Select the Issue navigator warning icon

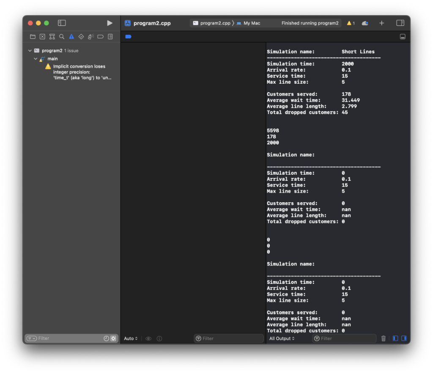pos(71,36)
